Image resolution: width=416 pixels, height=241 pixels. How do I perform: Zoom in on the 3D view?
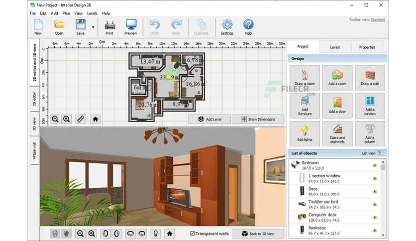pos(92,234)
